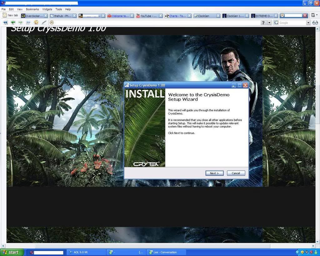Expand hidden system tray icons arrow
Image resolution: width=320 pixels, height=256 pixels.
(x=298, y=252)
